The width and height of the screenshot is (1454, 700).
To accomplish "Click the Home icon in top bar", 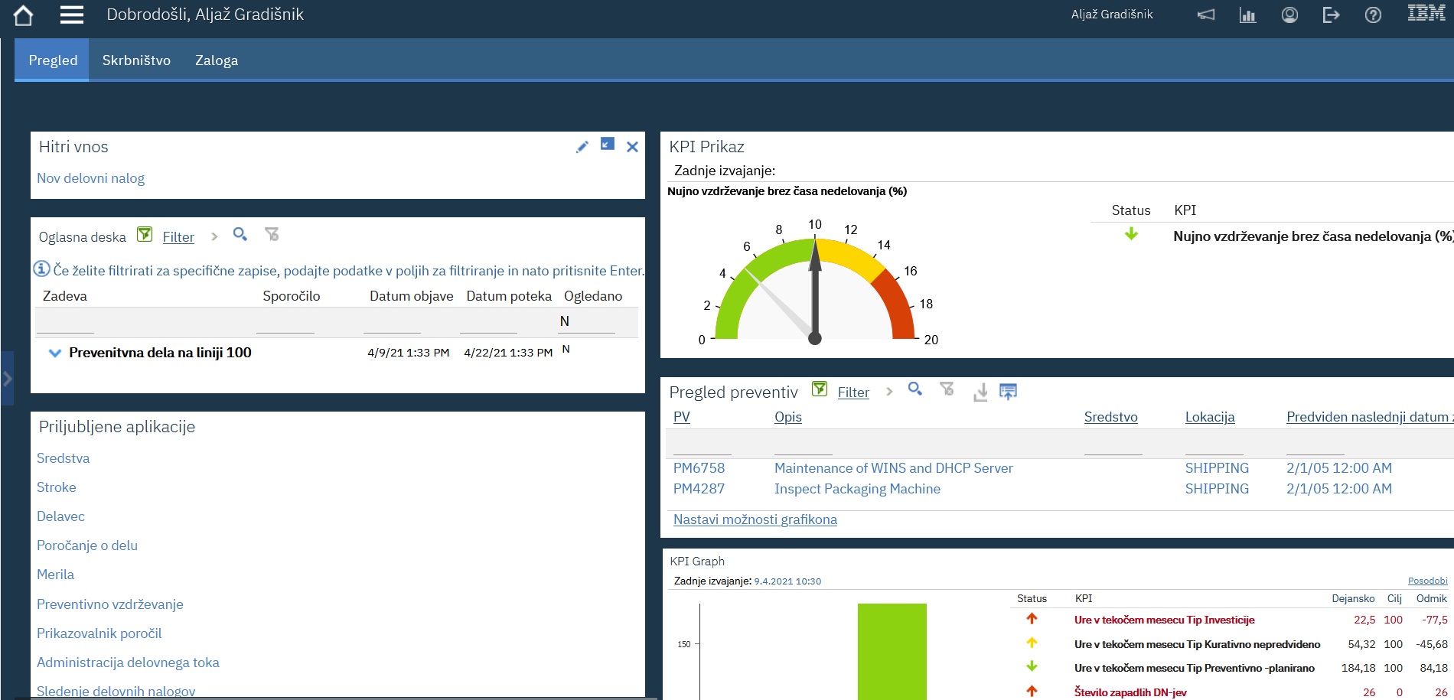I will (x=23, y=15).
